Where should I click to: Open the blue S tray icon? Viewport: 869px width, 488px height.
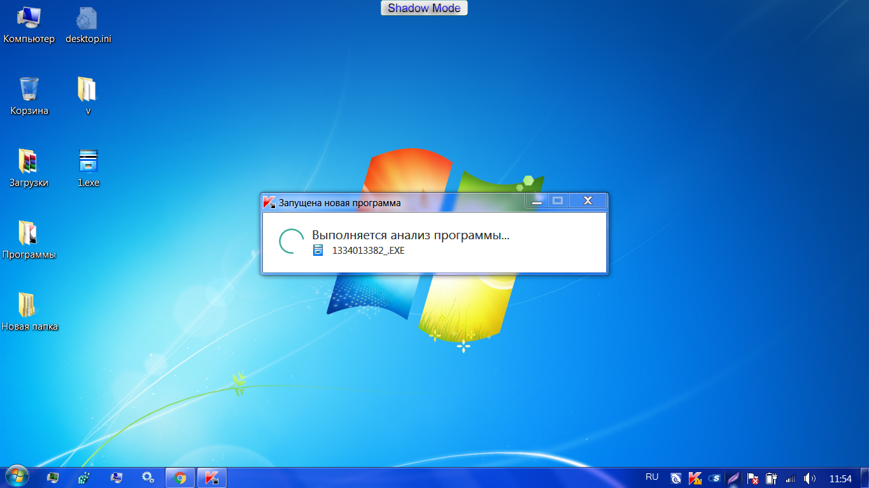point(714,478)
